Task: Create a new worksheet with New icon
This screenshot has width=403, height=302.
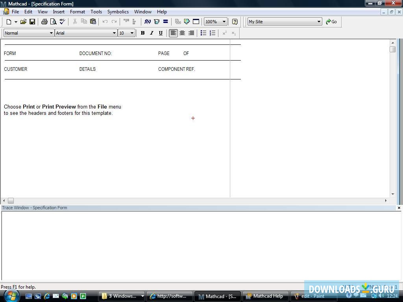Action: [x=9, y=22]
